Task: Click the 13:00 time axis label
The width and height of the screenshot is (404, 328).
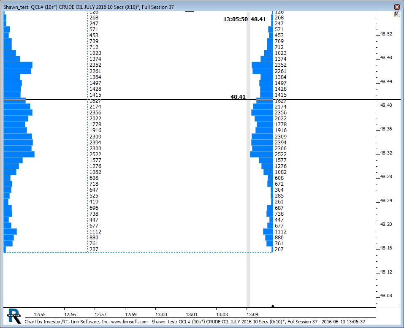Action: pos(161,314)
